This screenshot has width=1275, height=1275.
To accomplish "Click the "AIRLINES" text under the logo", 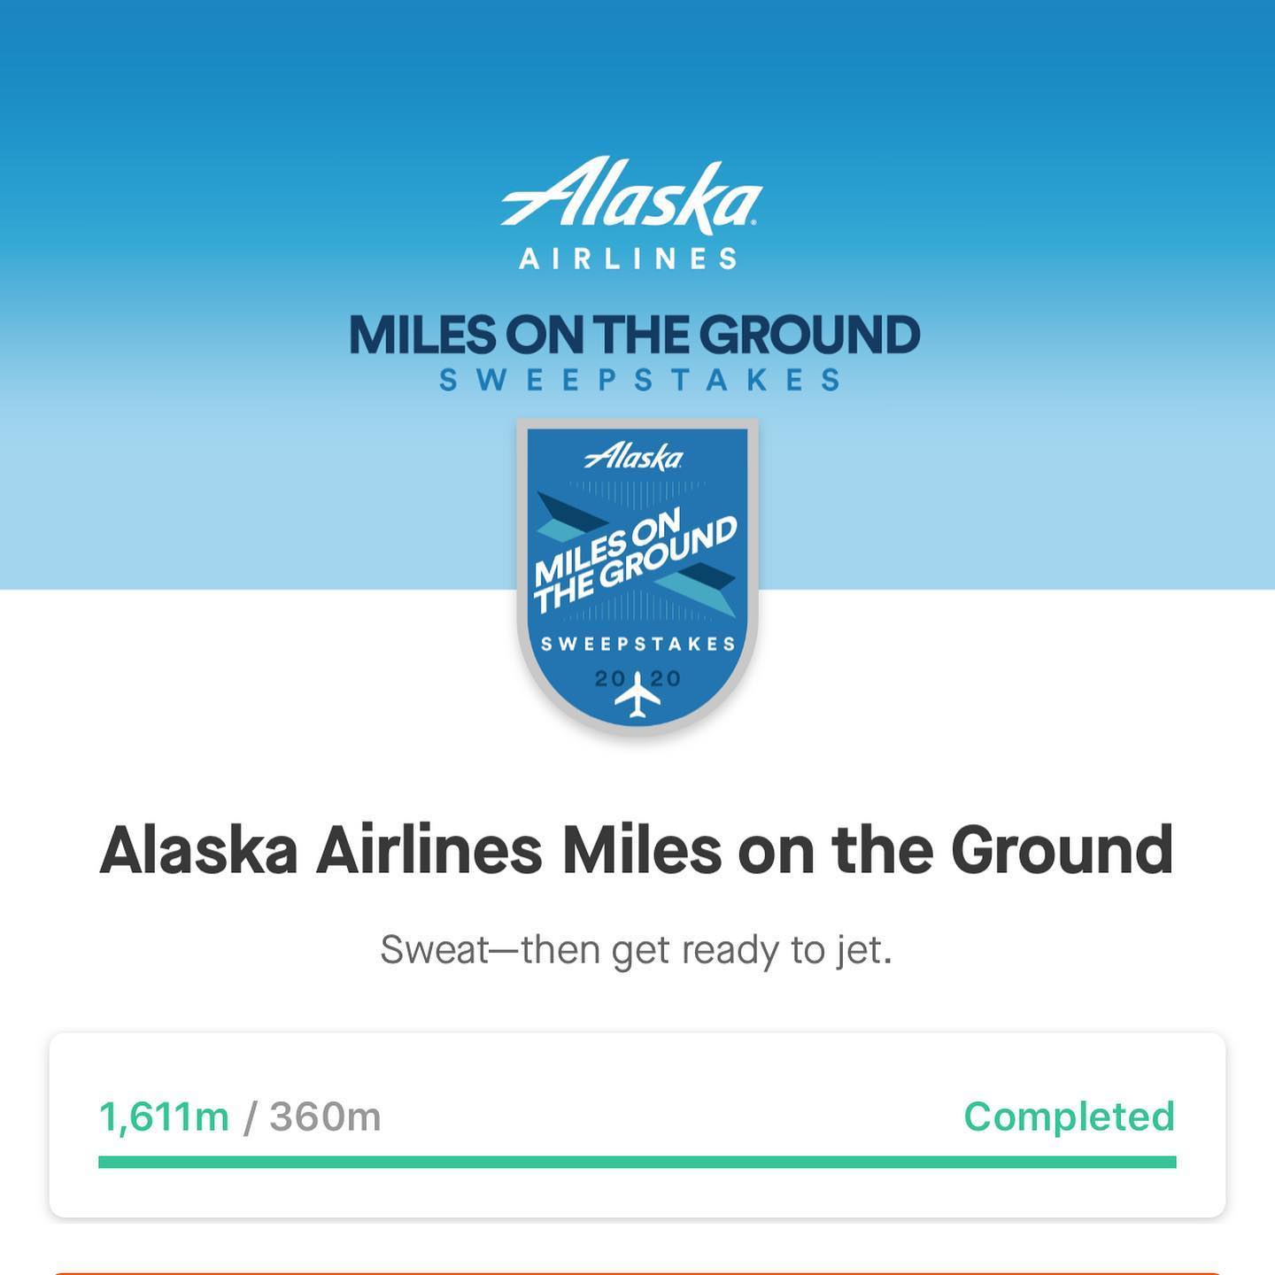I will (x=629, y=259).
